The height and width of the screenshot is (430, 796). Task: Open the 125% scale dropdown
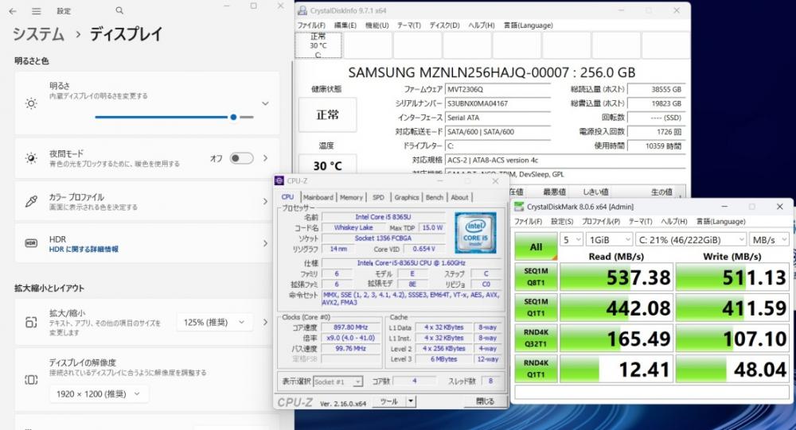214,323
